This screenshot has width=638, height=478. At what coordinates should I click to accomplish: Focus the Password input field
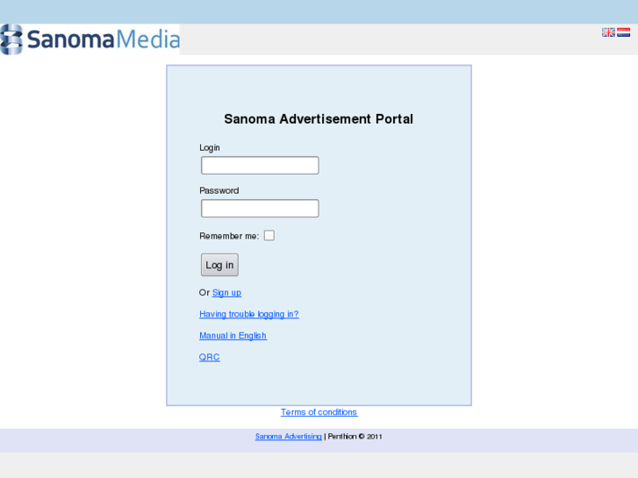pos(260,208)
